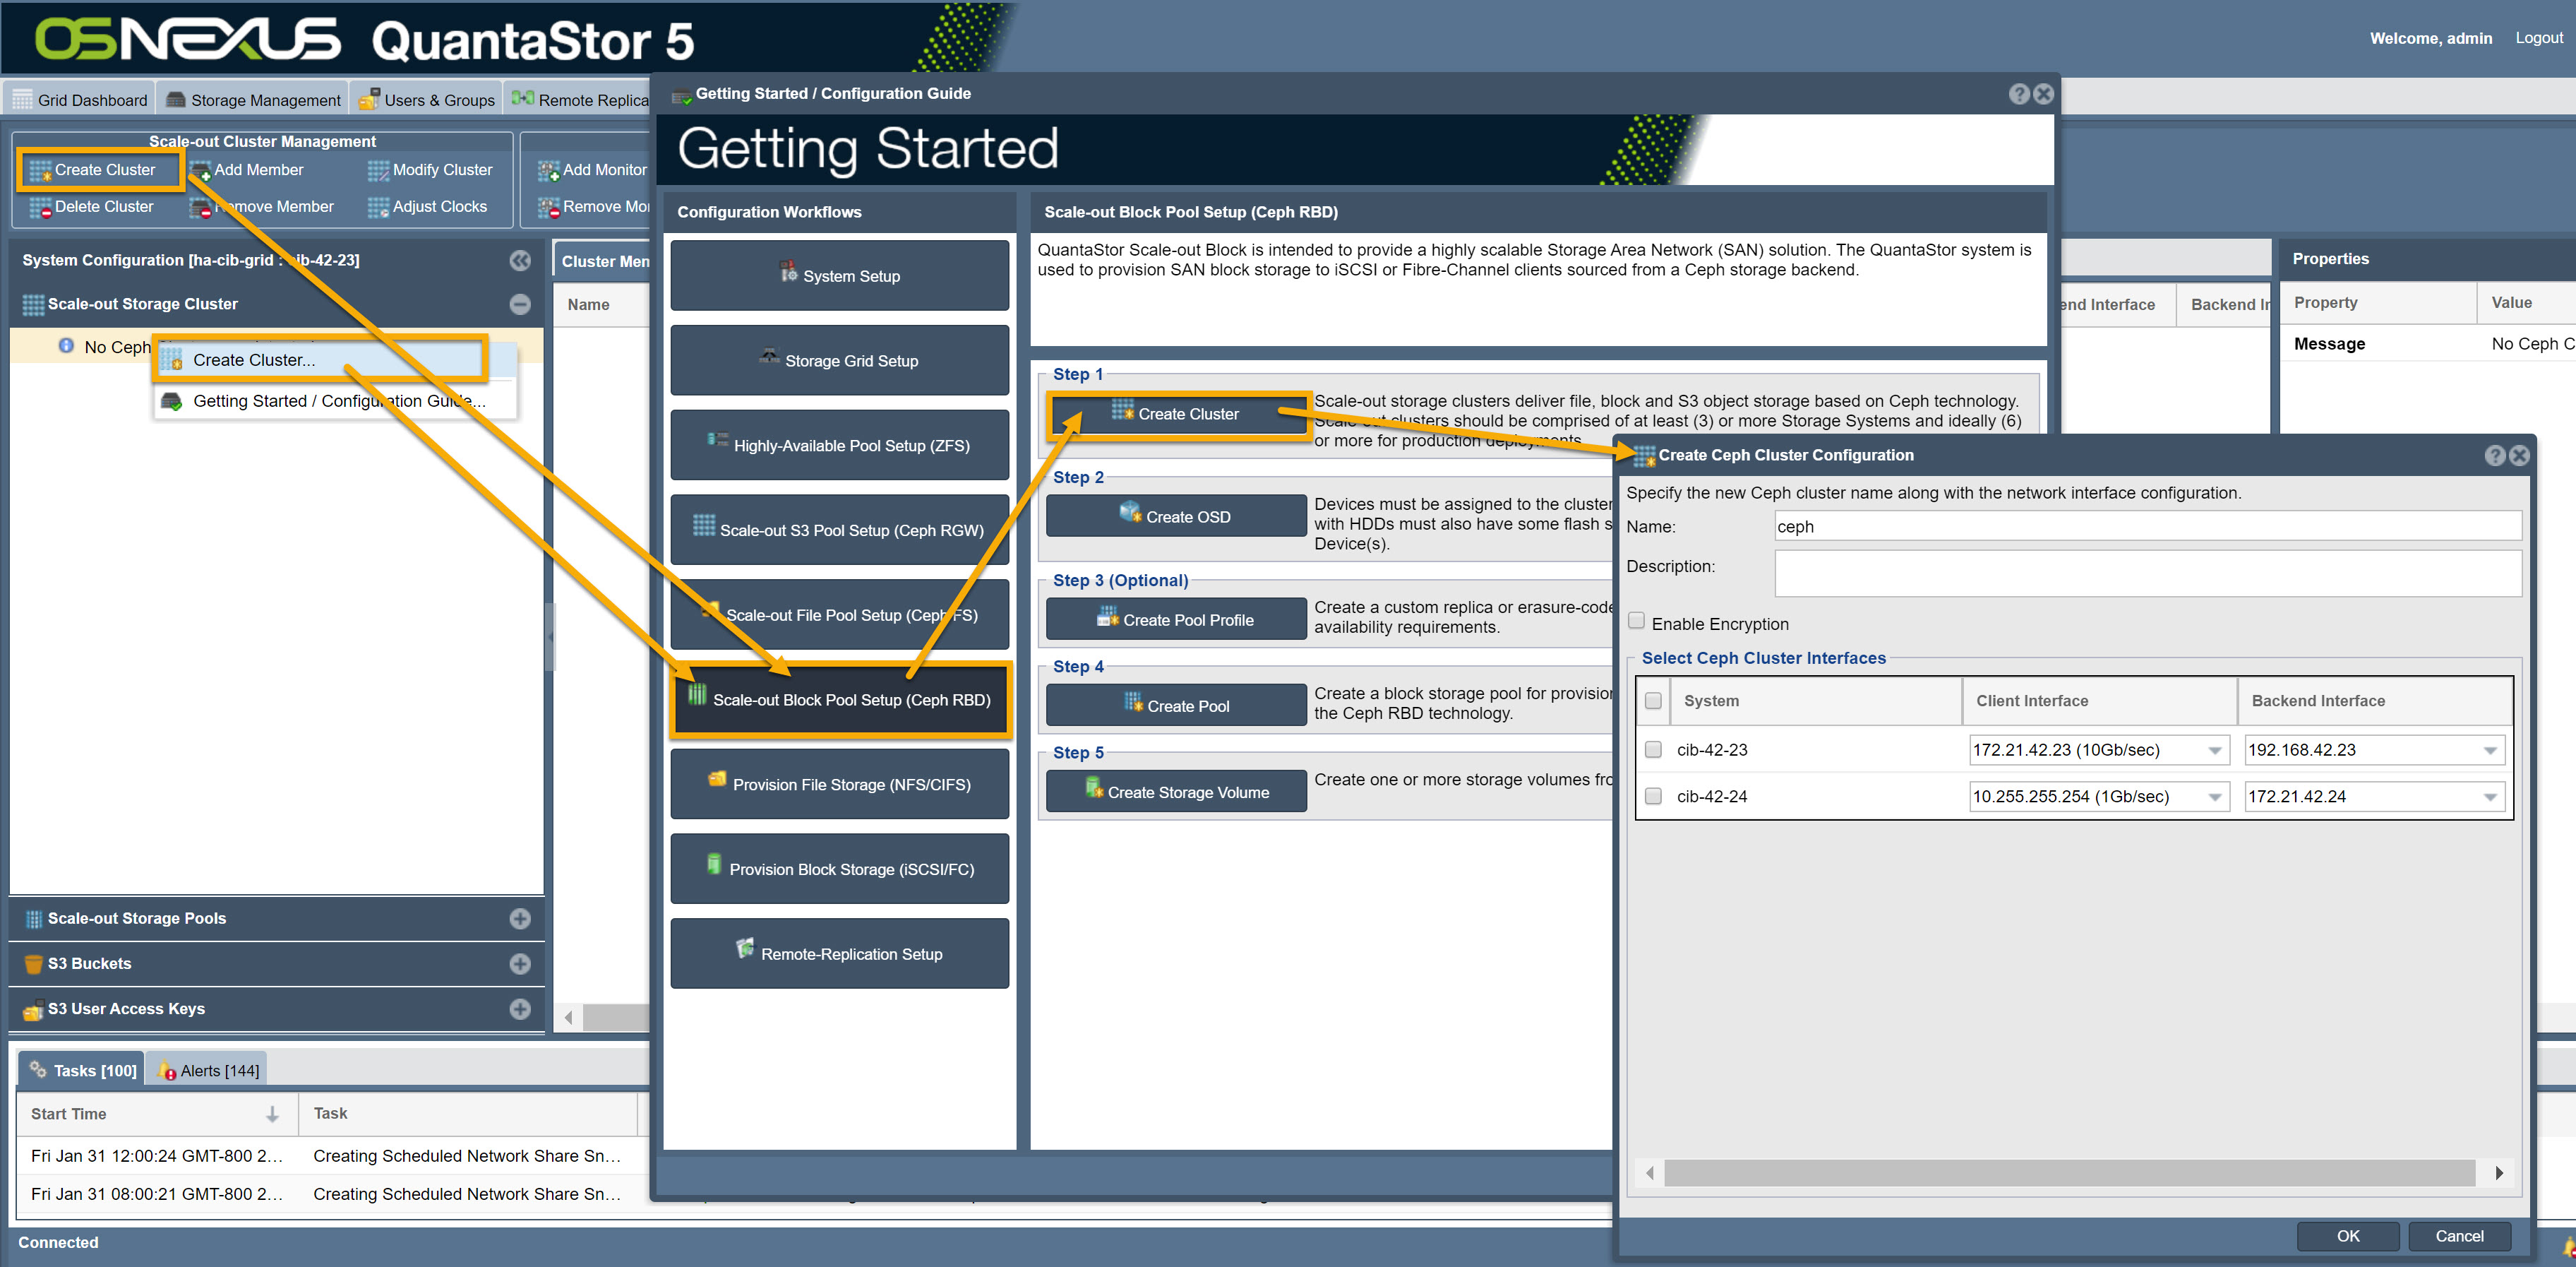Open Scale-out S3 Pool Setup workflow
Viewport: 2576px width, 1267px height.
coord(840,530)
